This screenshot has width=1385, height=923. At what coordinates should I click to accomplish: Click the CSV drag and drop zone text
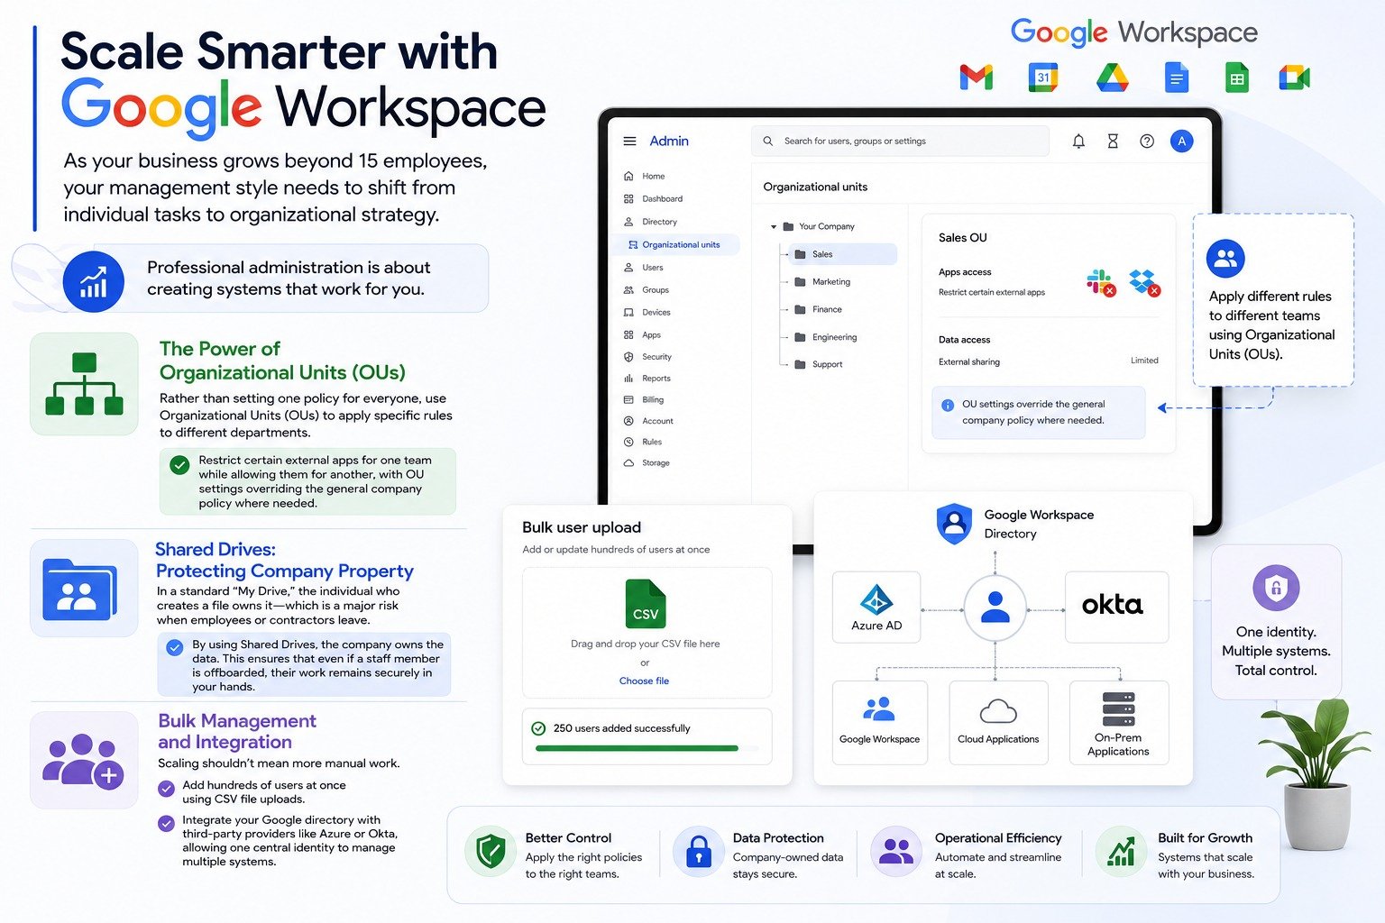(x=646, y=644)
